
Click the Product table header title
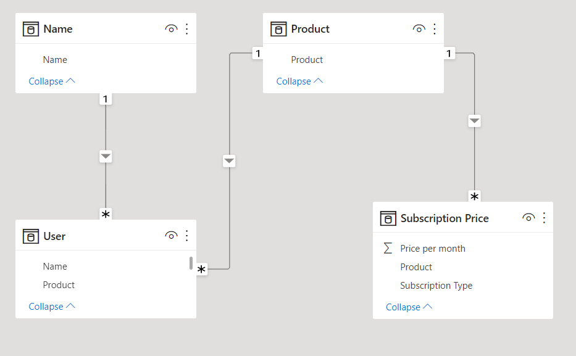click(x=310, y=29)
